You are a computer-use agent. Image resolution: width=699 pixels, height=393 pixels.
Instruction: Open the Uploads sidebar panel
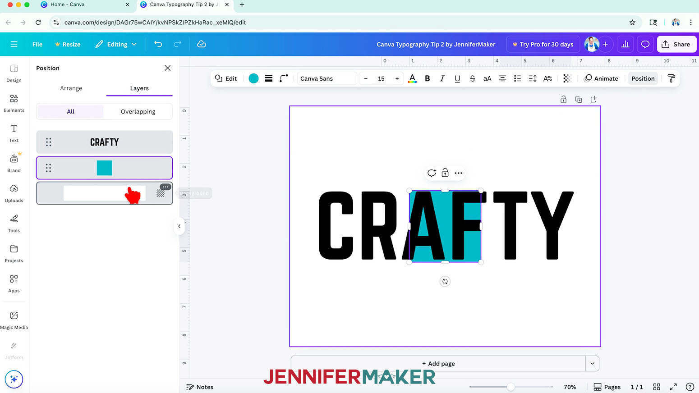click(14, 193)
